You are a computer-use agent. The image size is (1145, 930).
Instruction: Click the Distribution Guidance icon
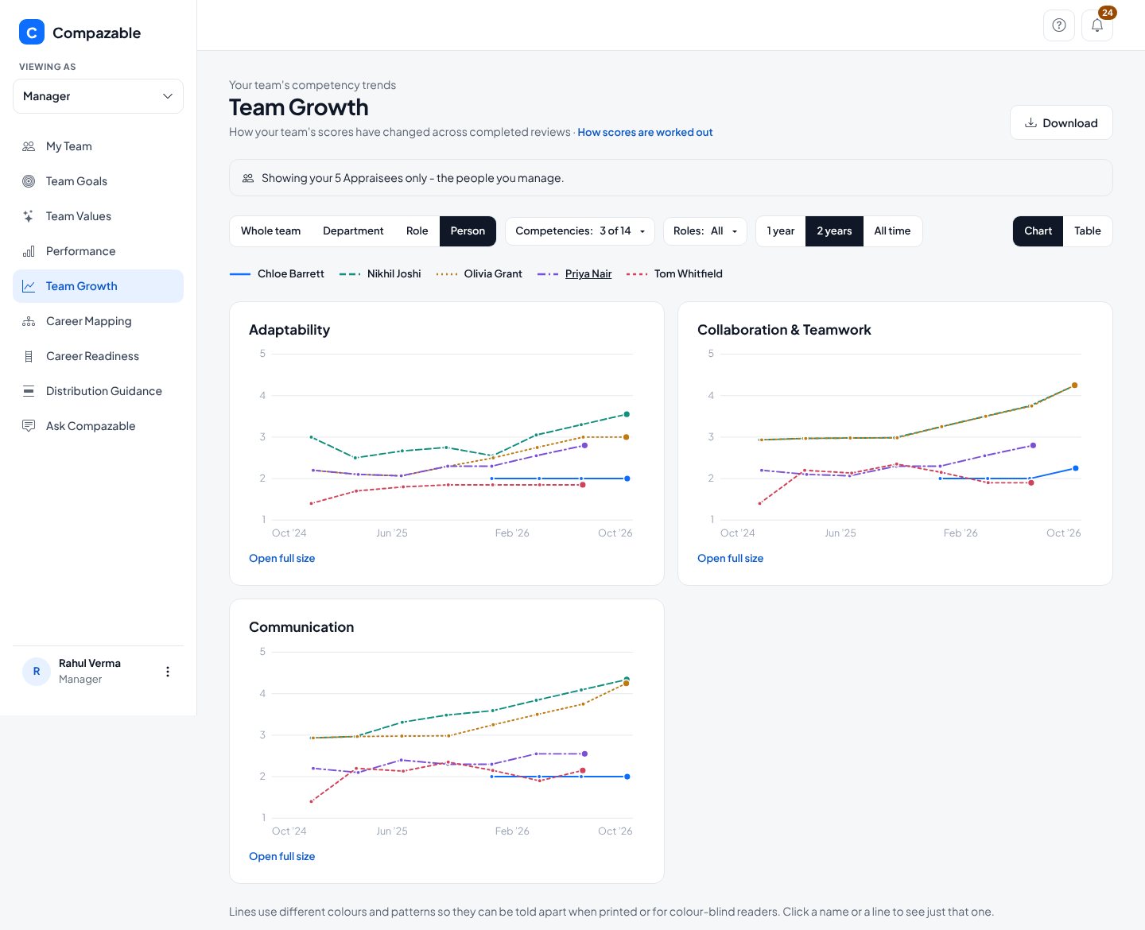tap(29, 391)
